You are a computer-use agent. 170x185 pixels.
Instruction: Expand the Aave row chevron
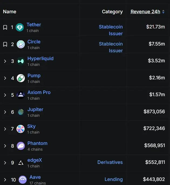tap(5, 180)
